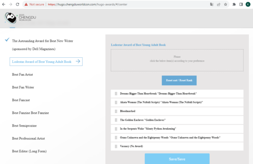
Task: Rank Dreams Bigger Than Heartbreak entry
Action: point(177,94)
